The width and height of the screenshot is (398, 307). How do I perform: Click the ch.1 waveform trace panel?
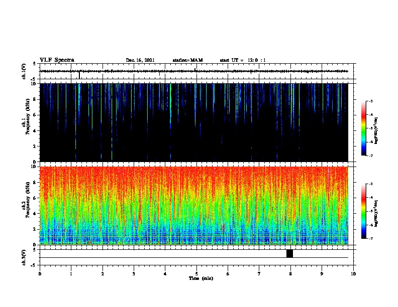[197, 71]
